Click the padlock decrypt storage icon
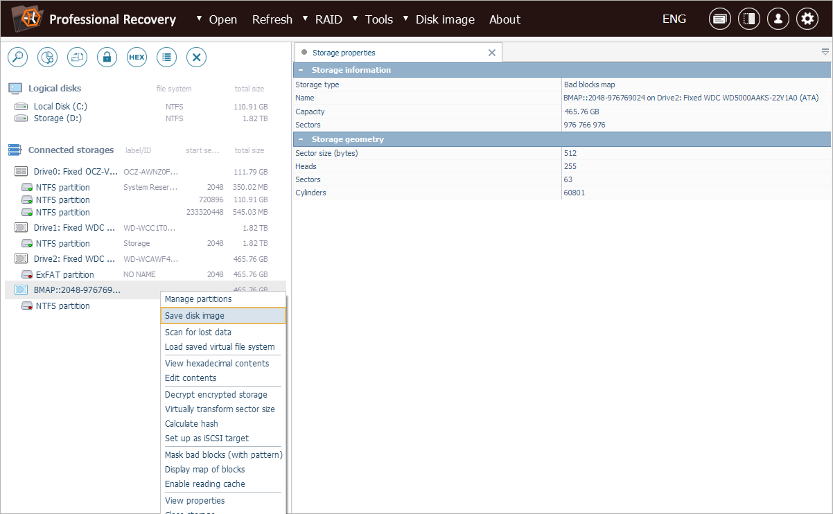 pyautogui.click(x=107, y=57)
